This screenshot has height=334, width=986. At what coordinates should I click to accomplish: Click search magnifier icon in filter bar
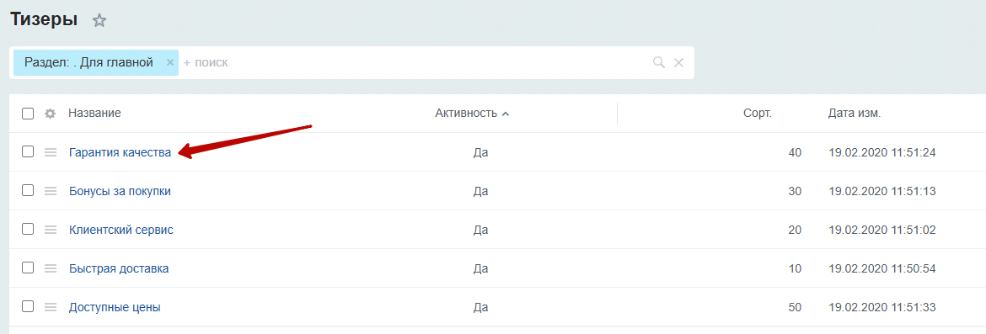659,62
